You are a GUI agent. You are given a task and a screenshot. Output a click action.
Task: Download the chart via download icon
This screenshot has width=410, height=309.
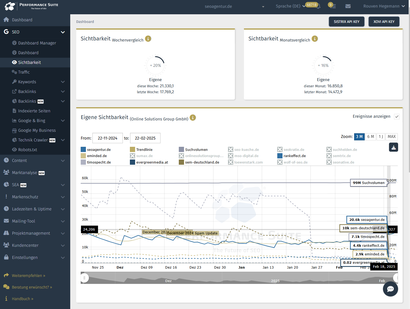click(x=394, y=147)
